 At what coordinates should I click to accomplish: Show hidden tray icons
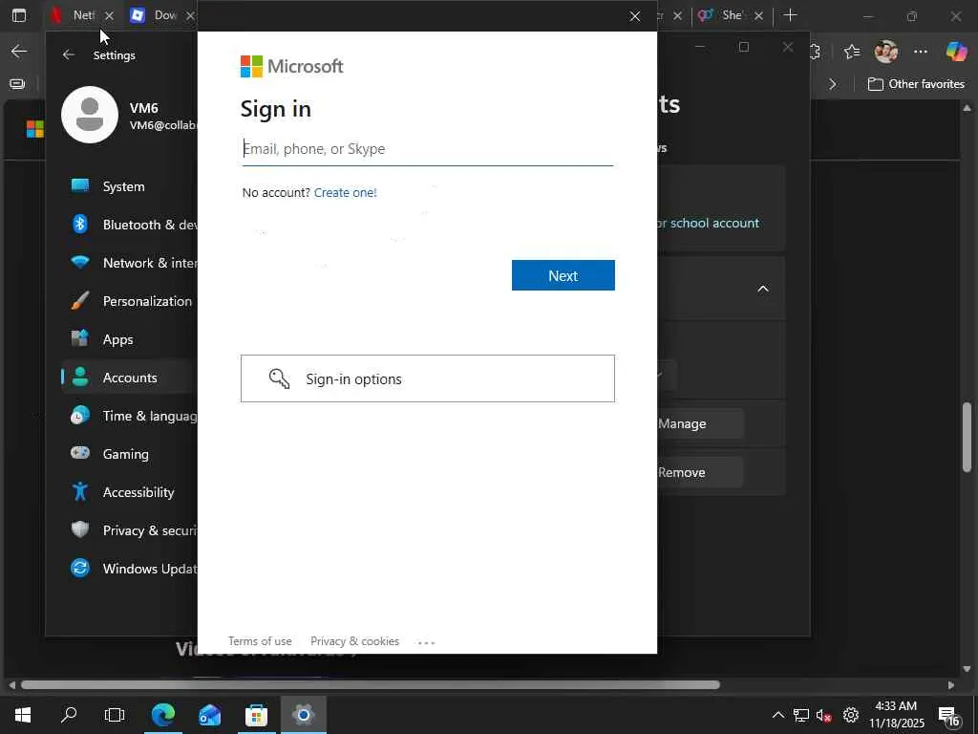(x=778, y=715)
